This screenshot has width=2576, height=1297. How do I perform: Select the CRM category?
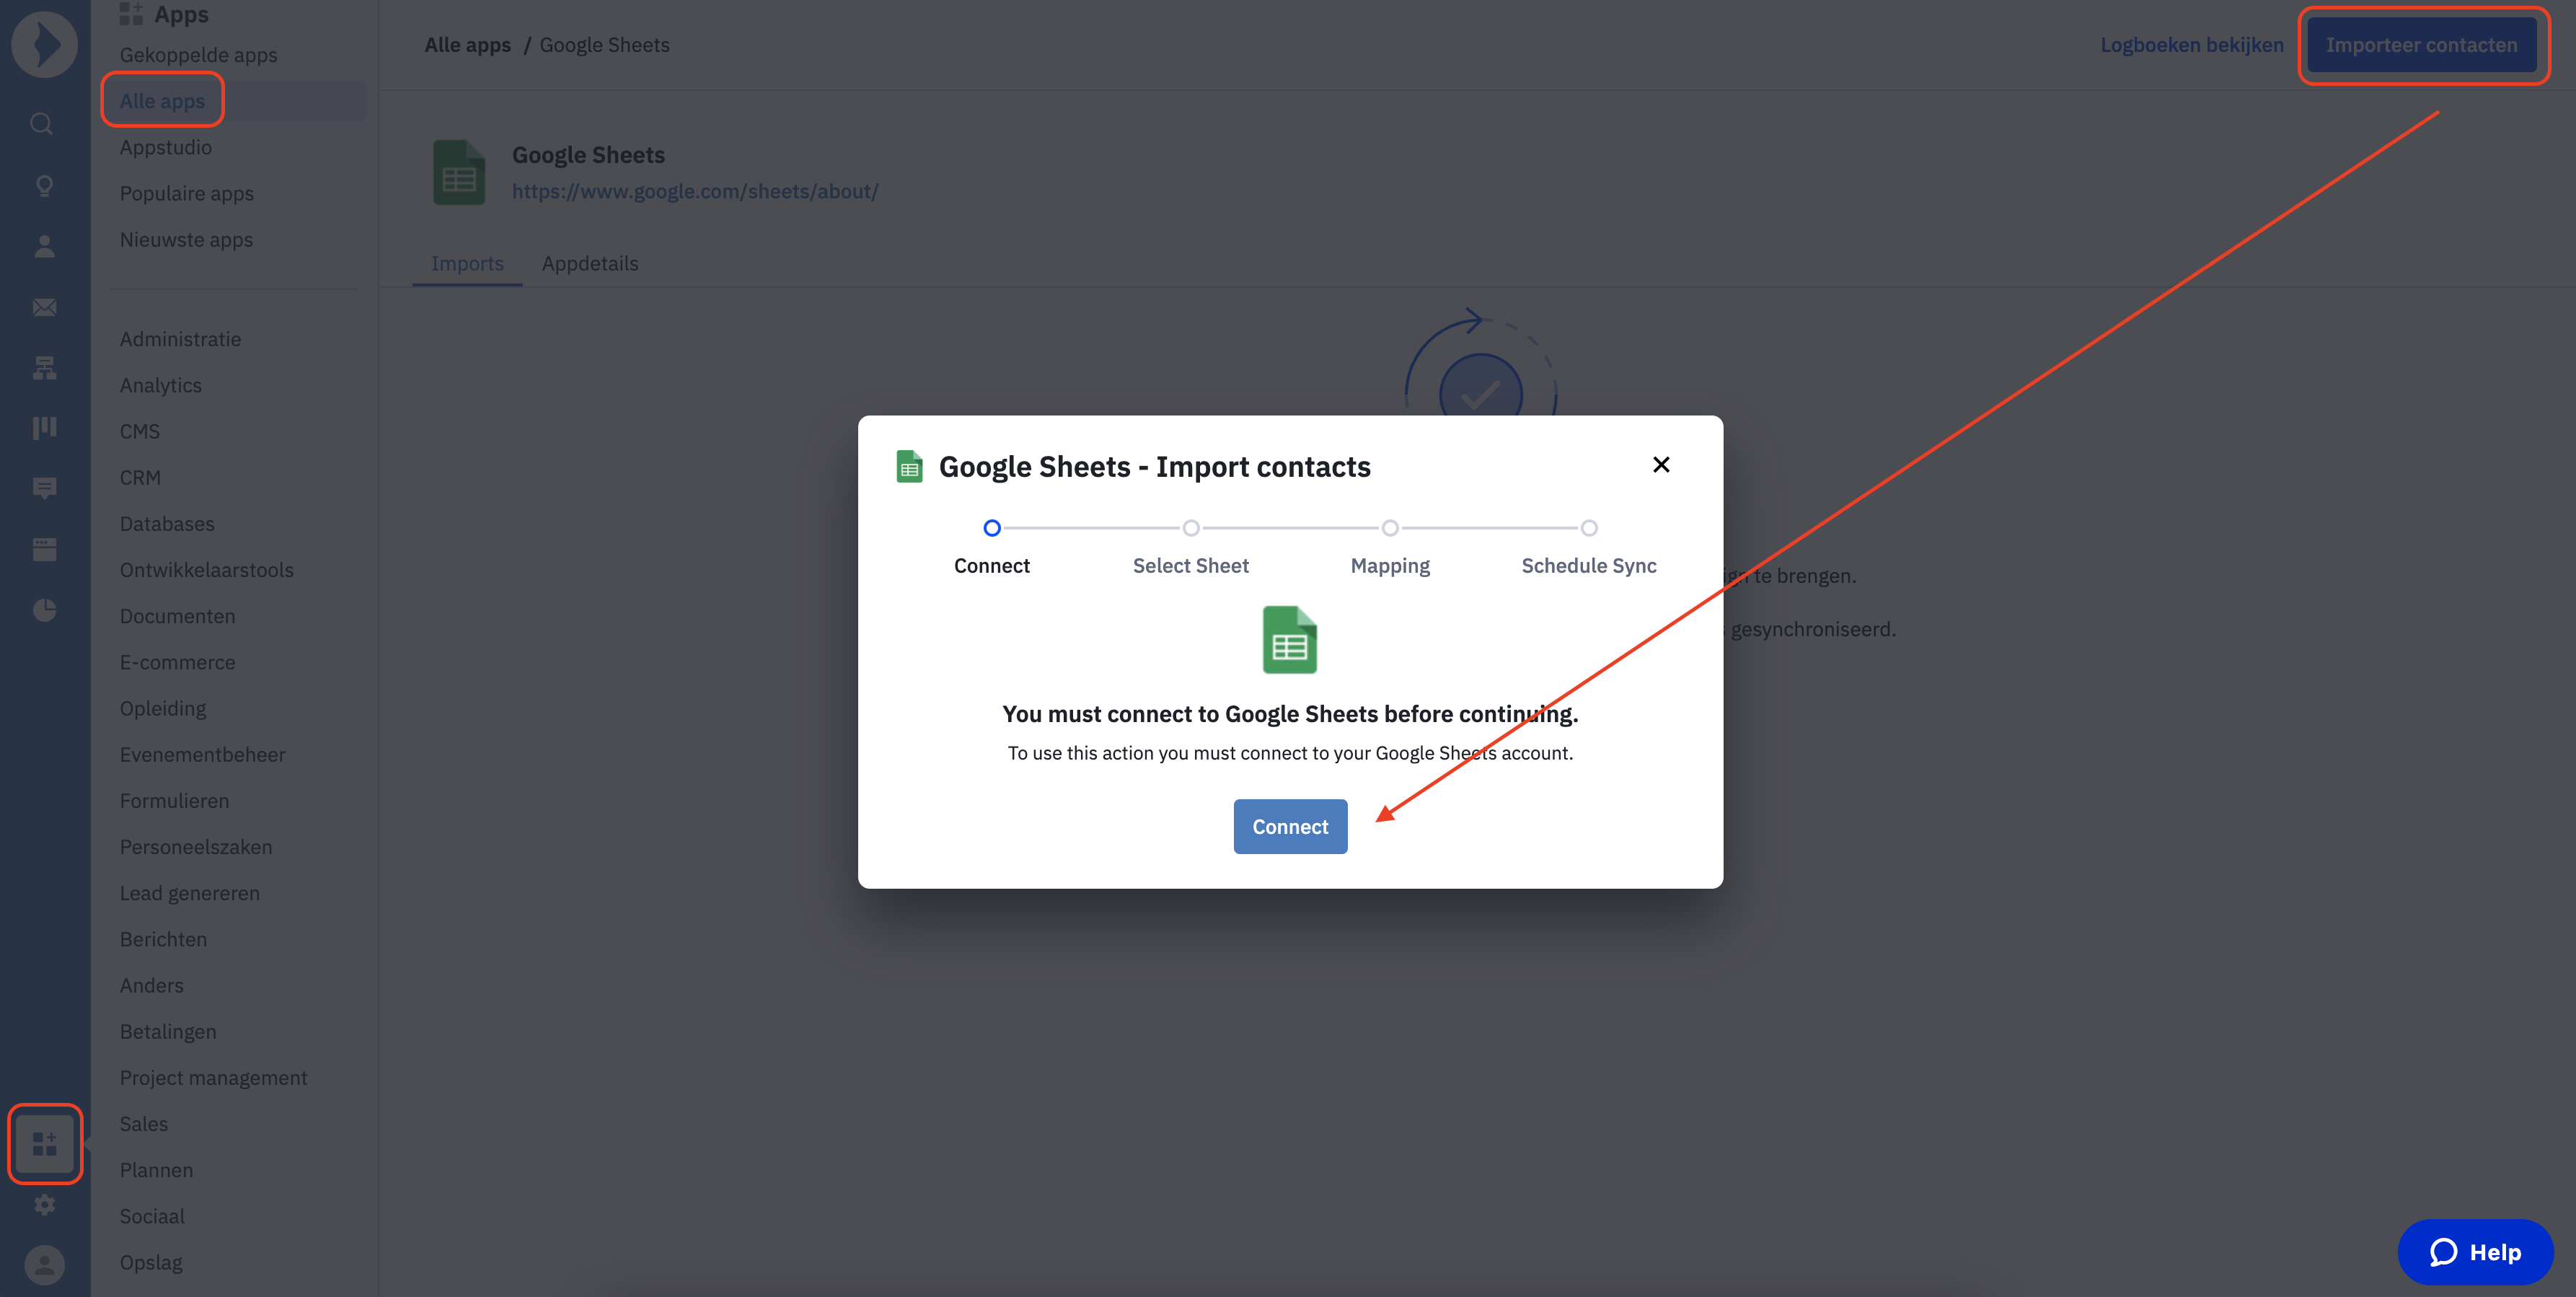tap(140, 477)
